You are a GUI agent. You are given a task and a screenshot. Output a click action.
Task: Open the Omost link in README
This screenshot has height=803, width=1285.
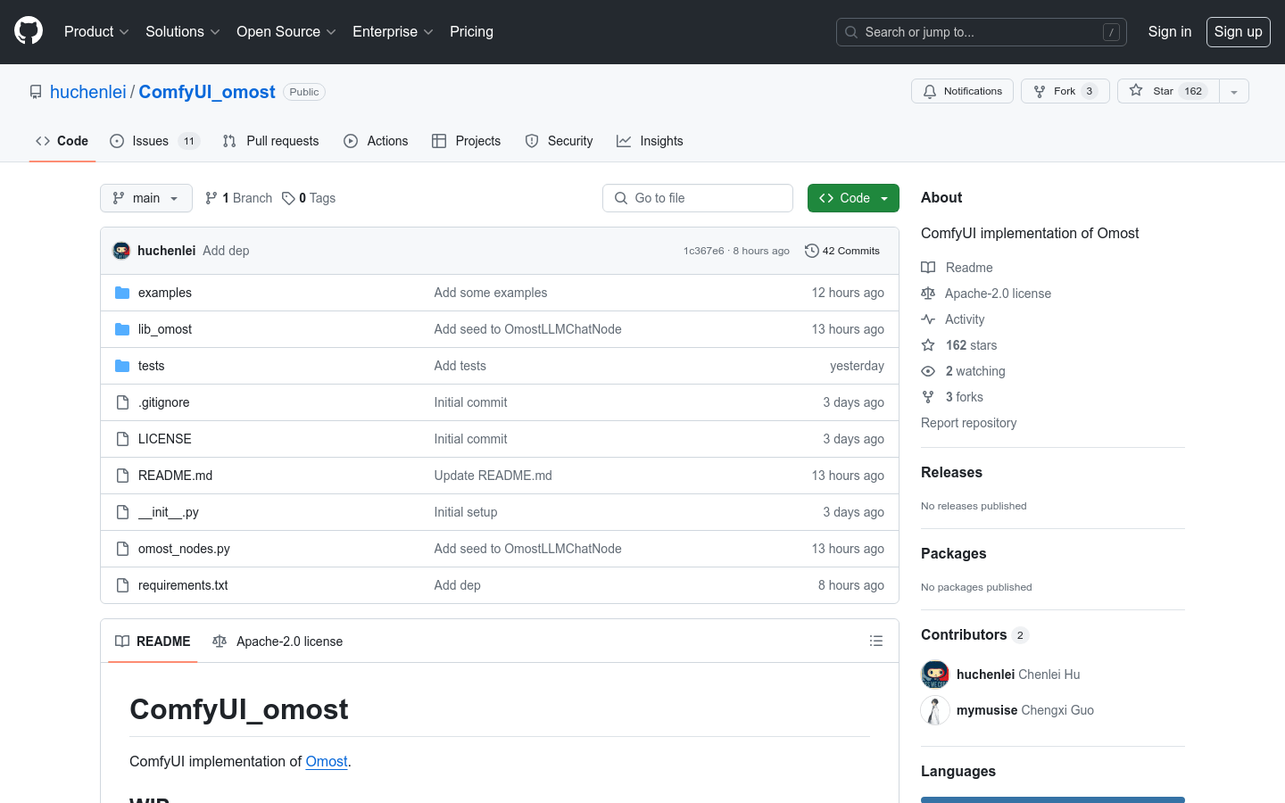(x=326, y=761)
